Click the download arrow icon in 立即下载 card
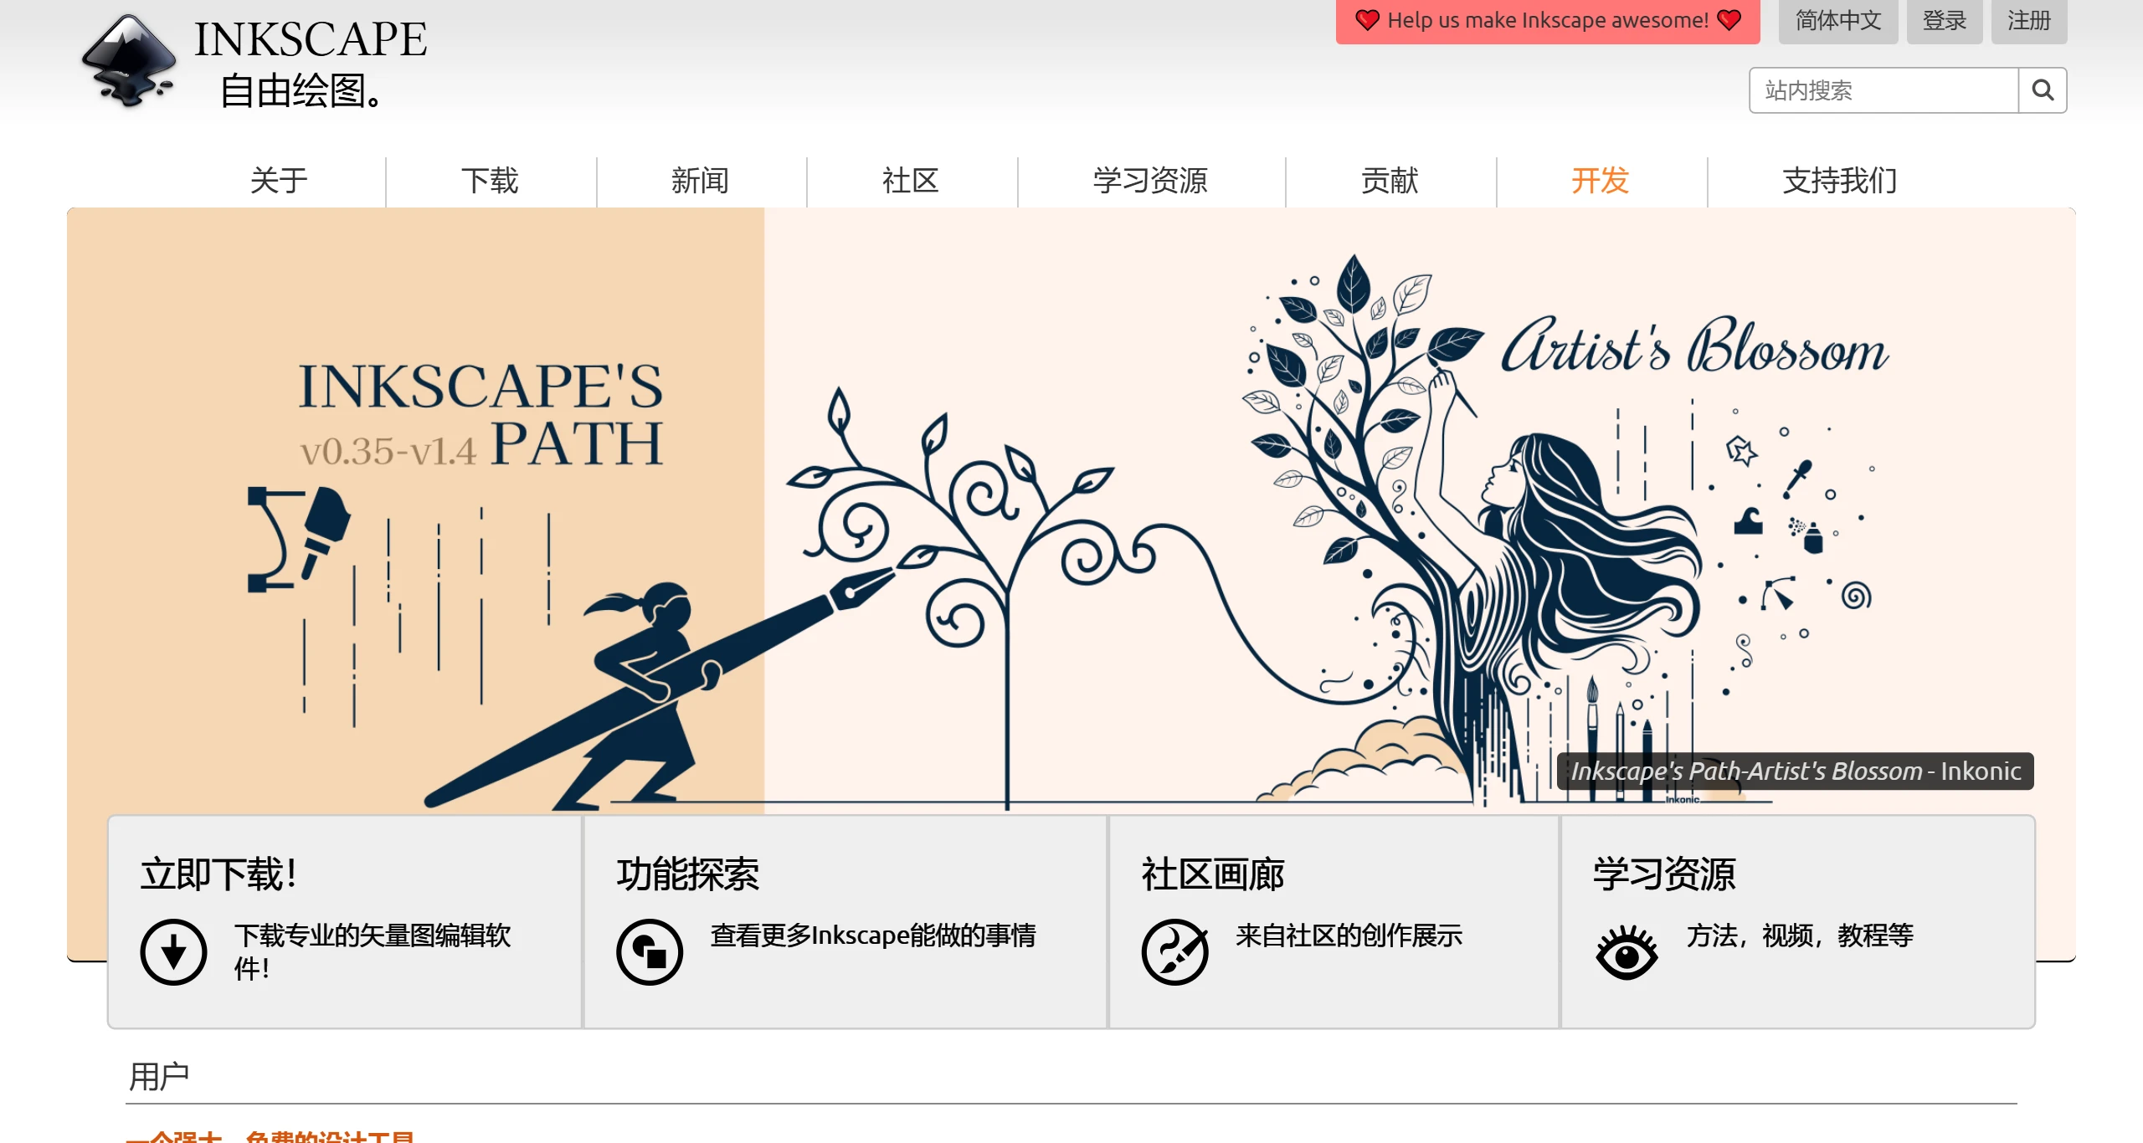 click(x=173, y=951)
